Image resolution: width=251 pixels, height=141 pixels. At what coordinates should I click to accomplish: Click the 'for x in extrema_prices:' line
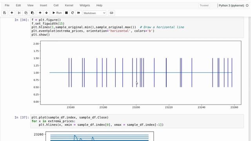[53, 121]
